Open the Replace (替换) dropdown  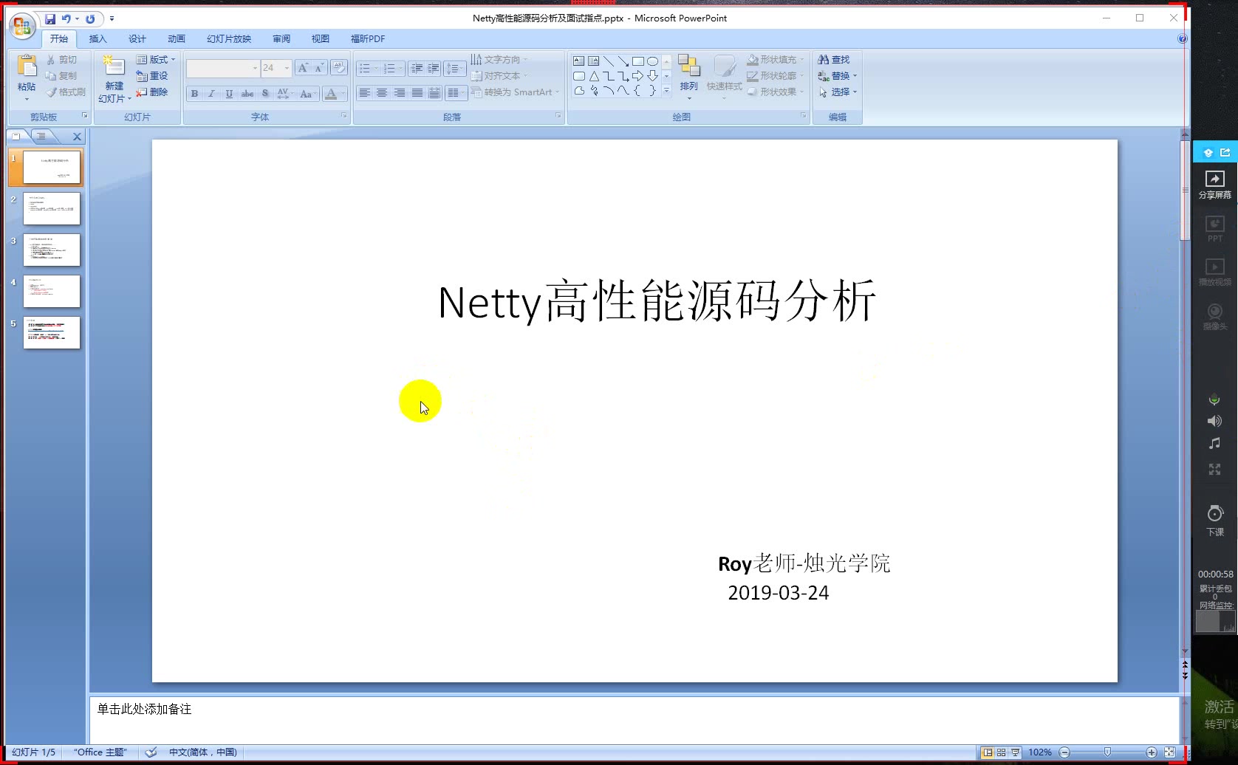838,76
